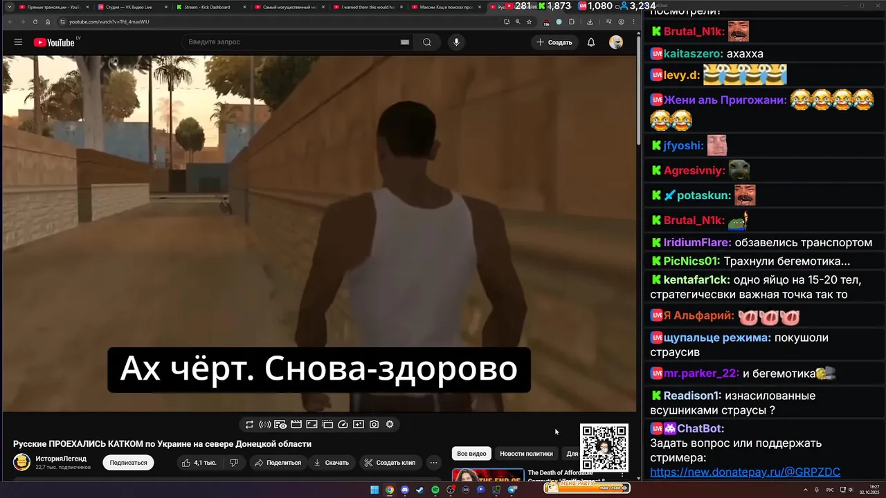Open The Death of Affordable video thumbnail
Screen dimensions: 886x498
coord(488,474)
